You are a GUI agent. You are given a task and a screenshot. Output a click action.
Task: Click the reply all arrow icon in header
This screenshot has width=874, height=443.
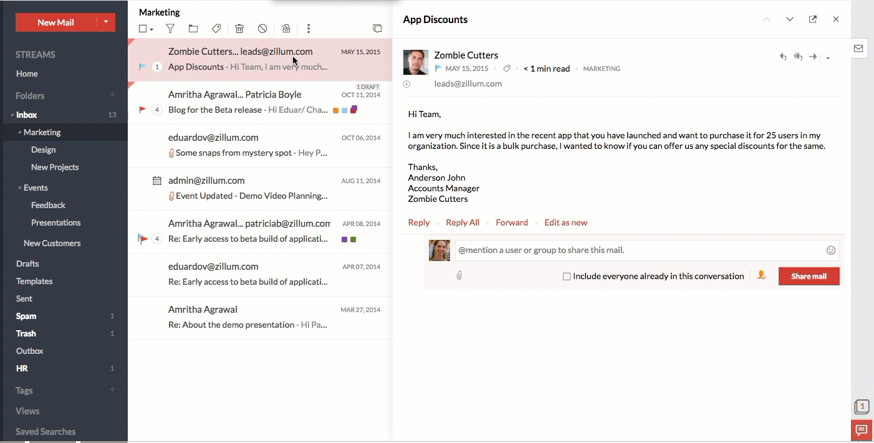[x=798, y=57]
